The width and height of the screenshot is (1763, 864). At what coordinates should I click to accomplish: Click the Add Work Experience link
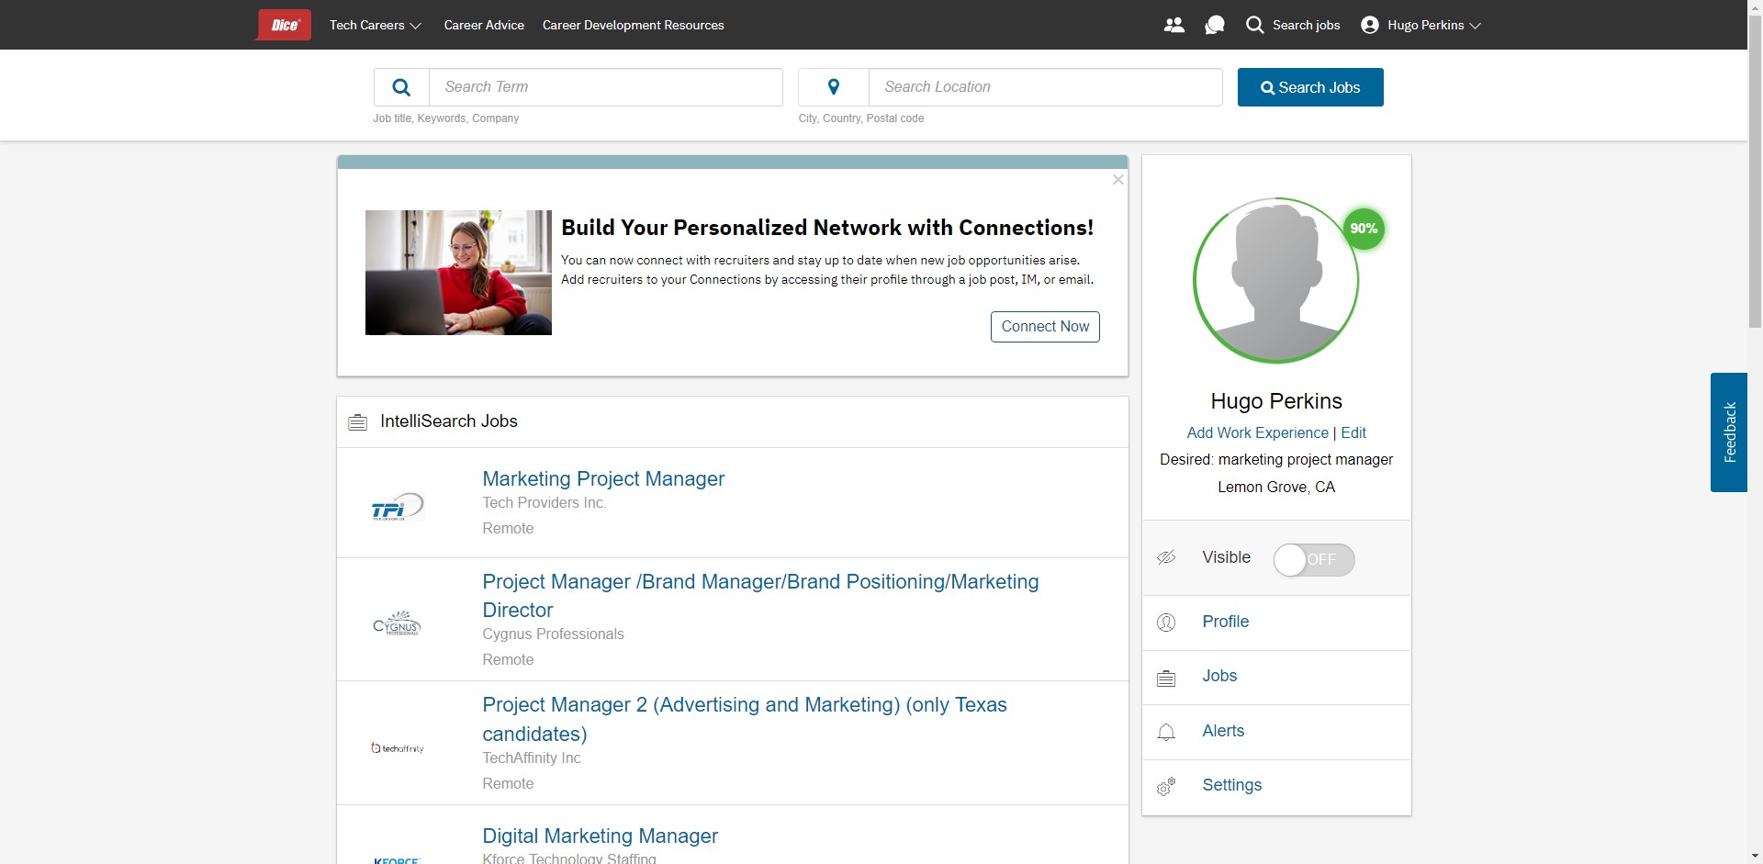click(x=1257, y=432)
